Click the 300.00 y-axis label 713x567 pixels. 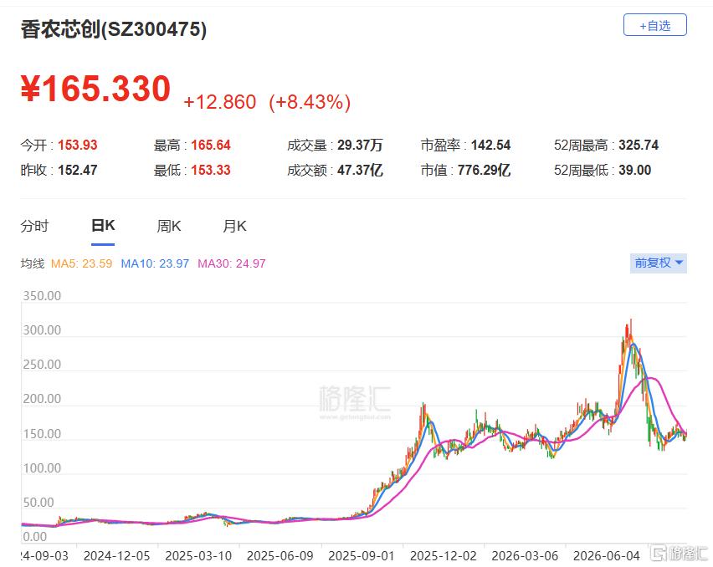[x=42, y=329]
